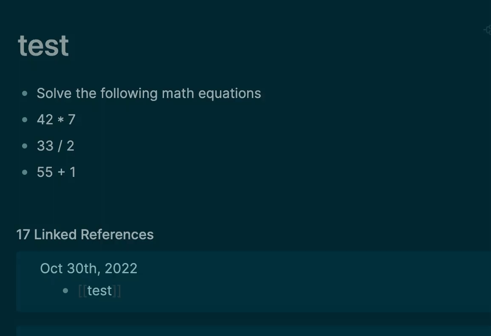The height and width of the screenshot is (336, 491).
Task: Follow the [[test]] page reference link
Action: [99, 291]
